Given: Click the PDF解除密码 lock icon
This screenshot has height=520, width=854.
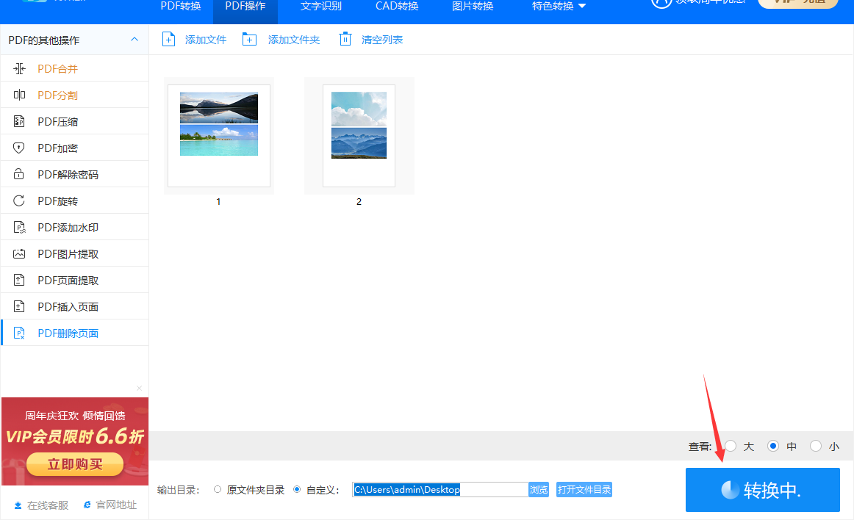Looking at the screenshot, I should click(19, 174).
